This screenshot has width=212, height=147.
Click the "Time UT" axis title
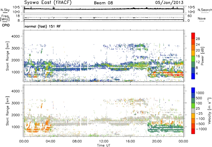pos(104,145)
